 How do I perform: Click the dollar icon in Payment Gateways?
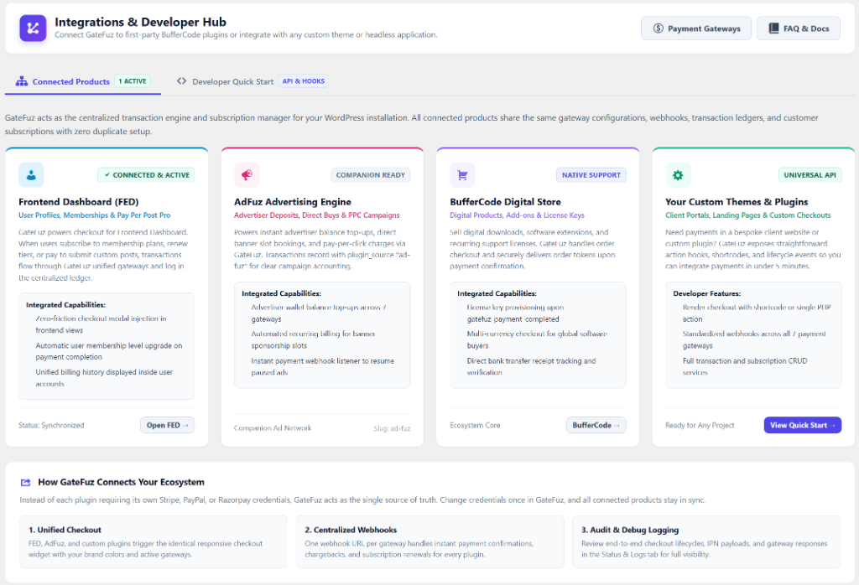[x=658, y=28]
